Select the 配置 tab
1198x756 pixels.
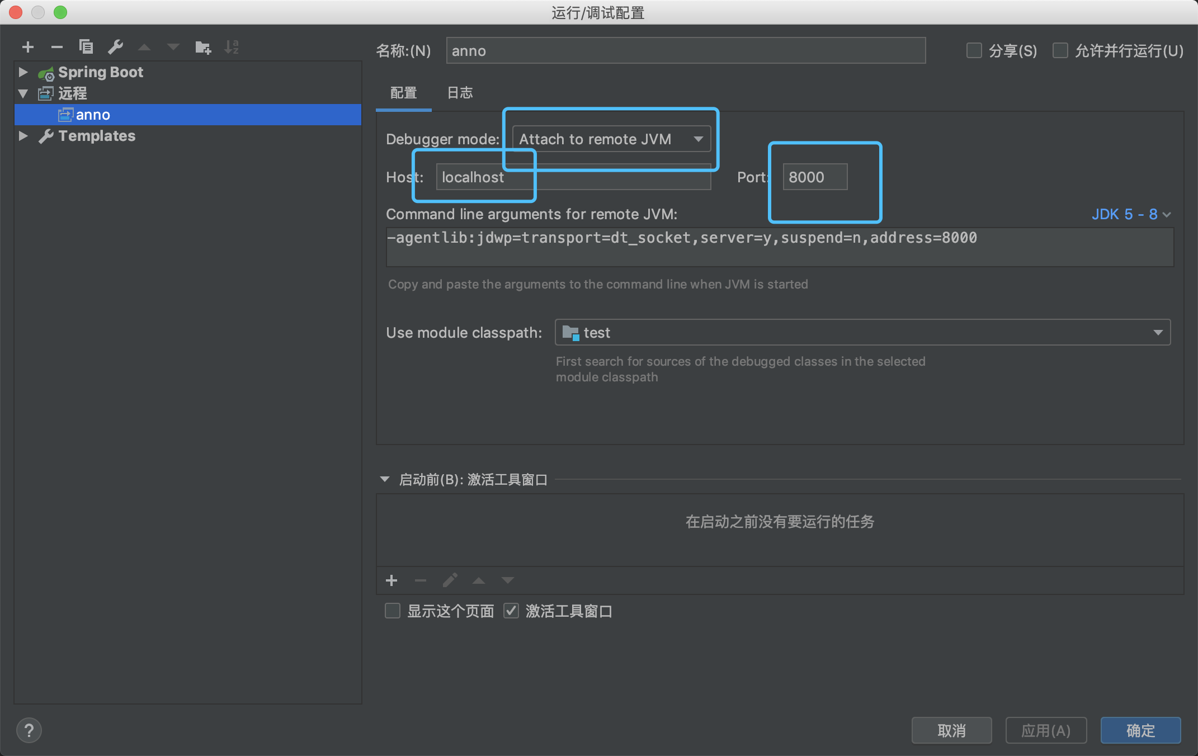pyautogui.click(x=403, y=93)
